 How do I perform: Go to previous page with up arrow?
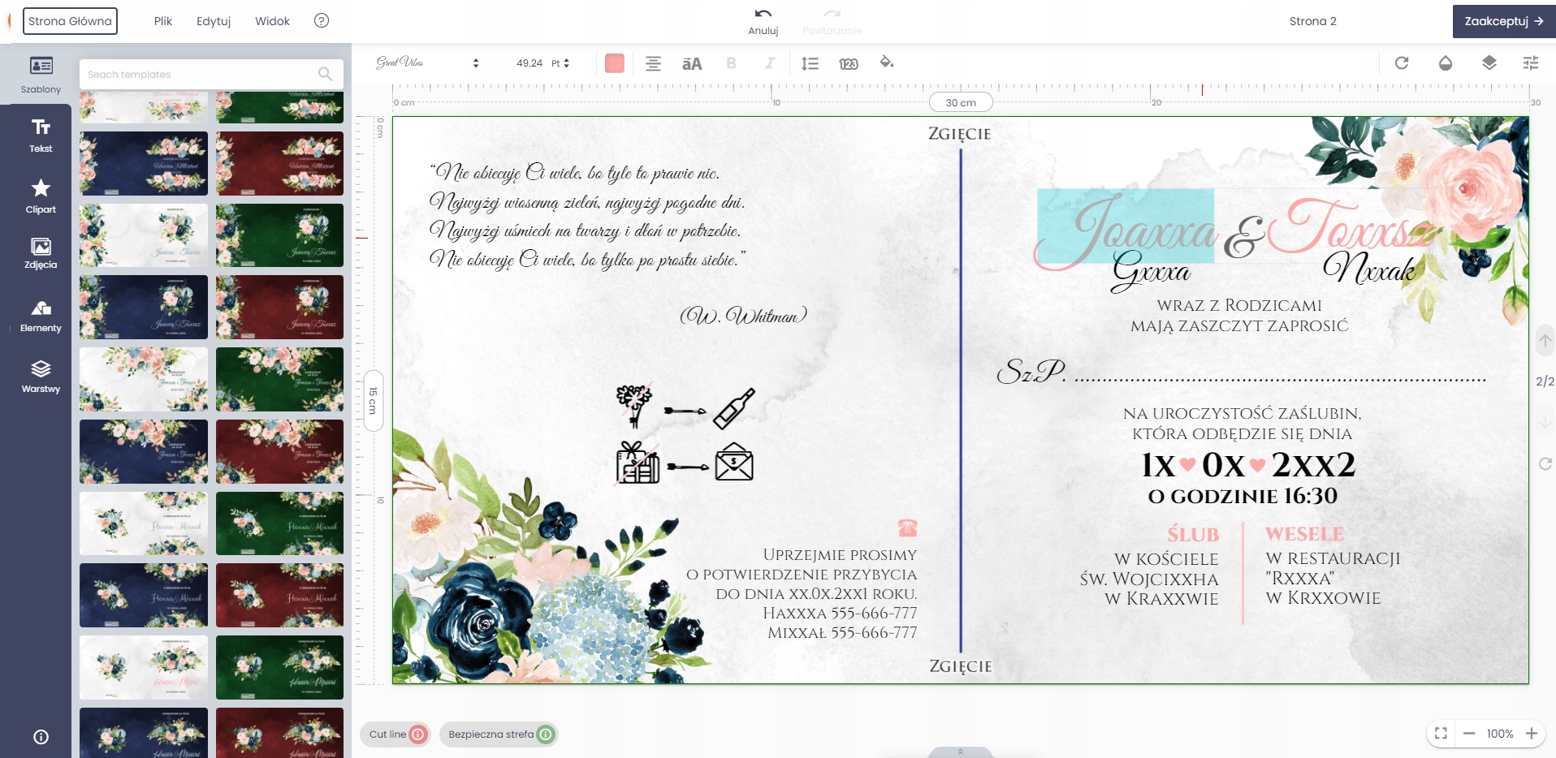point(1545,341)
